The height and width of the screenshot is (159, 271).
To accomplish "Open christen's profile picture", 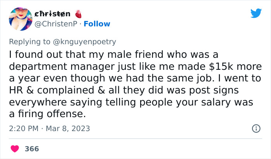I will 20,18.
